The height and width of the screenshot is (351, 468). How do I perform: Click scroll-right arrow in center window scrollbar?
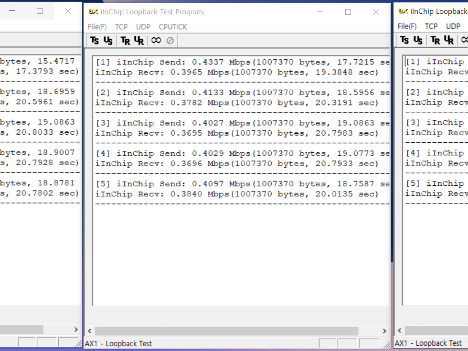[x=384, y=330]
